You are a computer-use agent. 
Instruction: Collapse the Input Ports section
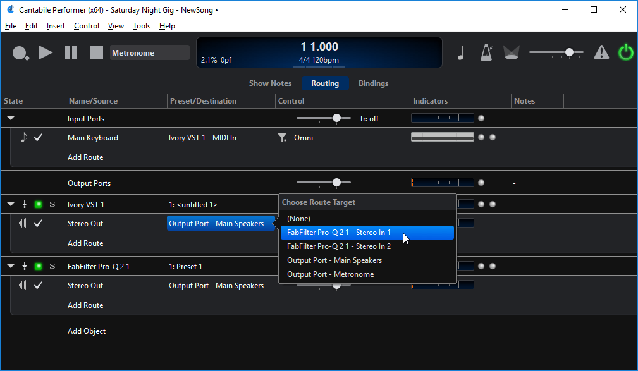point(11,118)
